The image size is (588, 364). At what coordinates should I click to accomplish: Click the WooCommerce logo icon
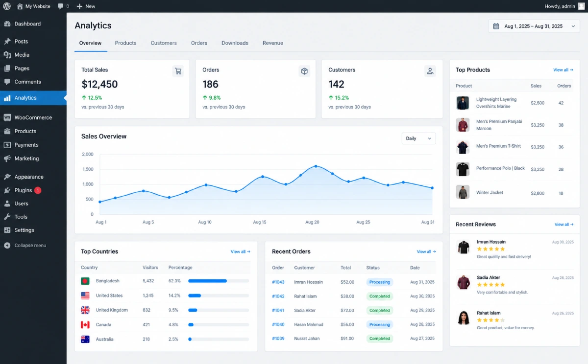pyautogui.click(x=7, y=117)
